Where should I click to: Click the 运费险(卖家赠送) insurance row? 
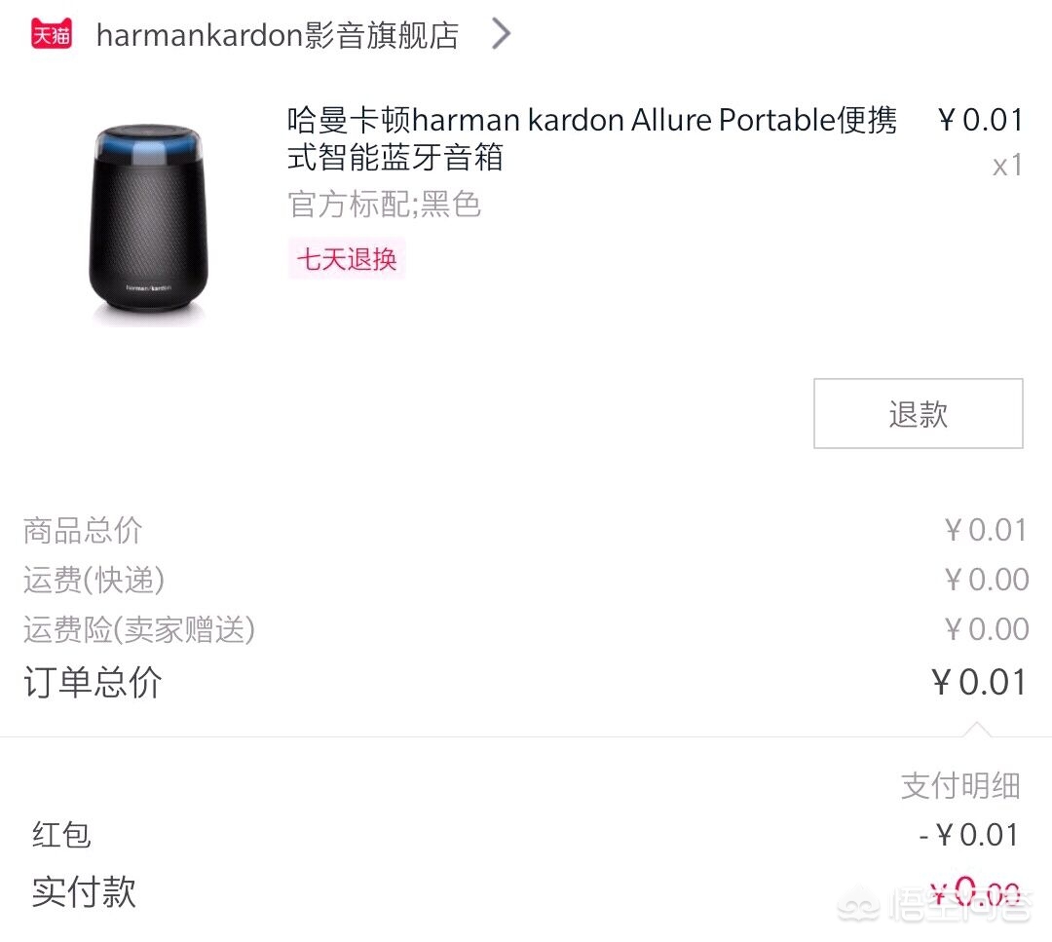click(139, 629)
